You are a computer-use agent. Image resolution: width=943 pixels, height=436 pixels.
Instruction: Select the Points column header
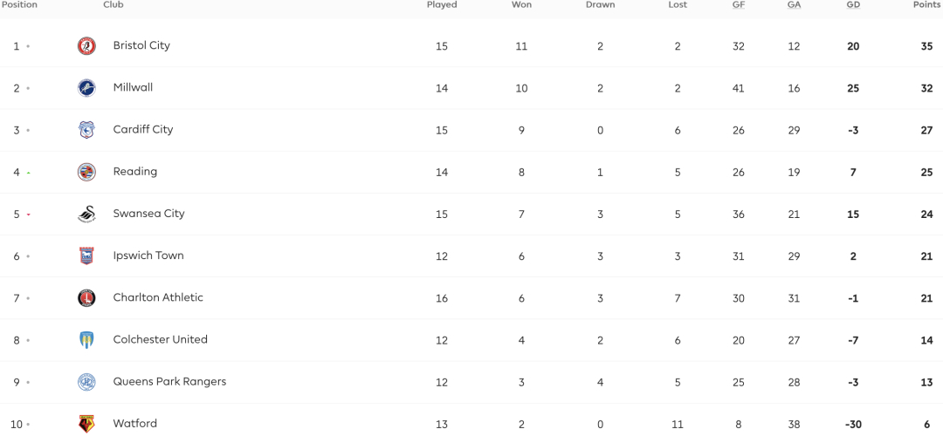[928, 5]
